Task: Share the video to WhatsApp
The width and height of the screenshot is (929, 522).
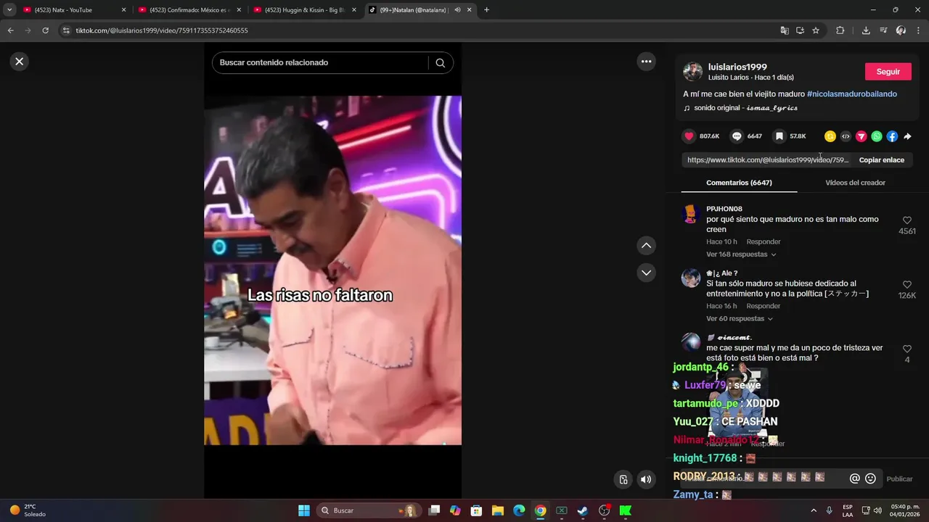Action: pos(877,136)
